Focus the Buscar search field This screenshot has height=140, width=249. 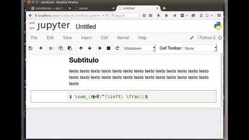[x=125, y=16]
